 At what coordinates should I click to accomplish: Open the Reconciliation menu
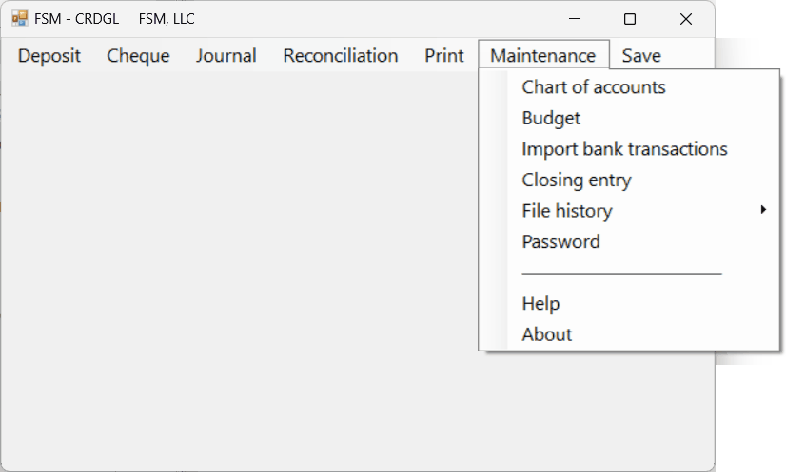pyautogui.click(x=341, y=55)
